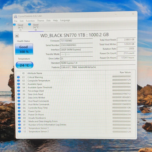The image size is (152, 152).
Task: Click the Percentage Used status orb
Action: click(x=19, y=91)
